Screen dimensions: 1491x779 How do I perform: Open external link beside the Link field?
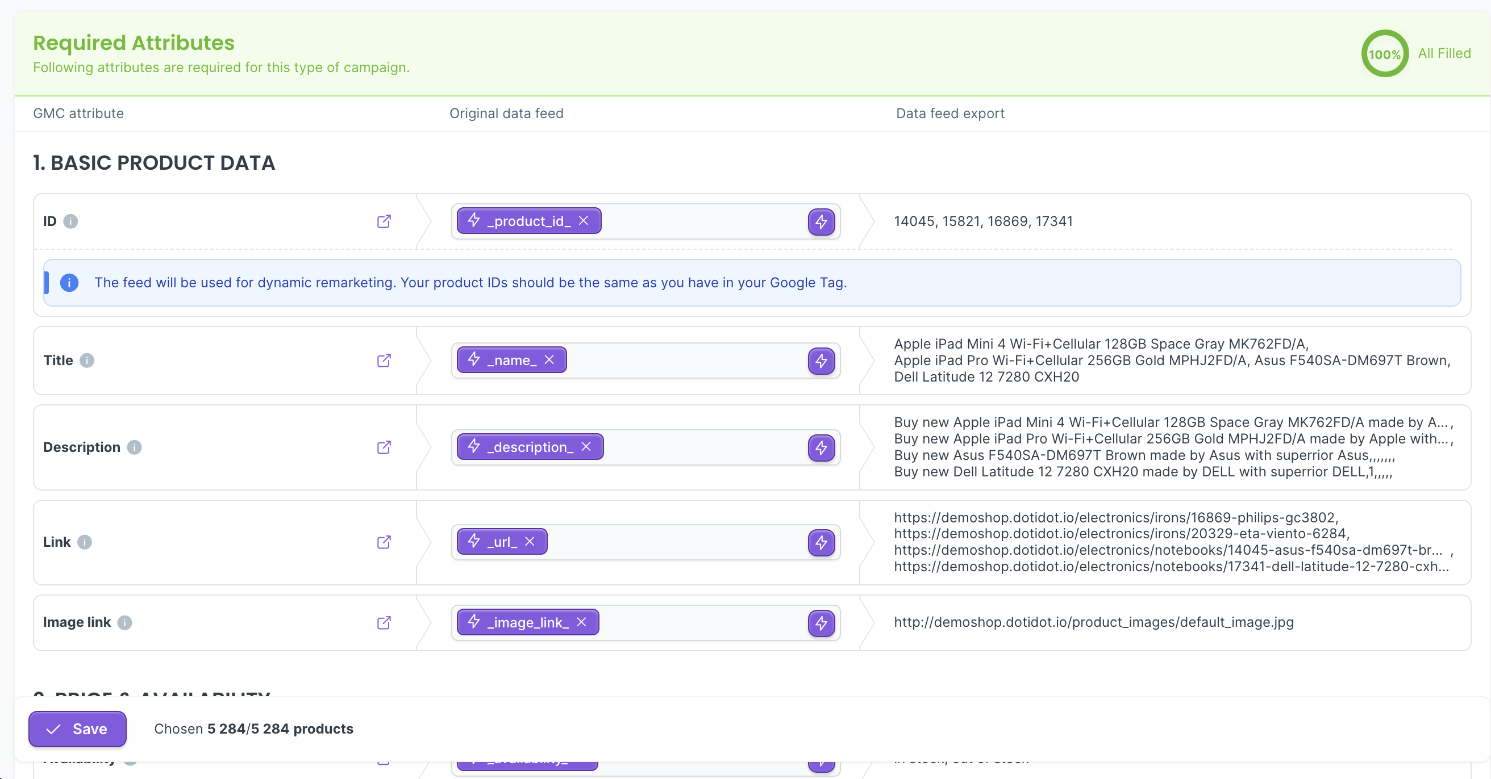tap(384, 542)
